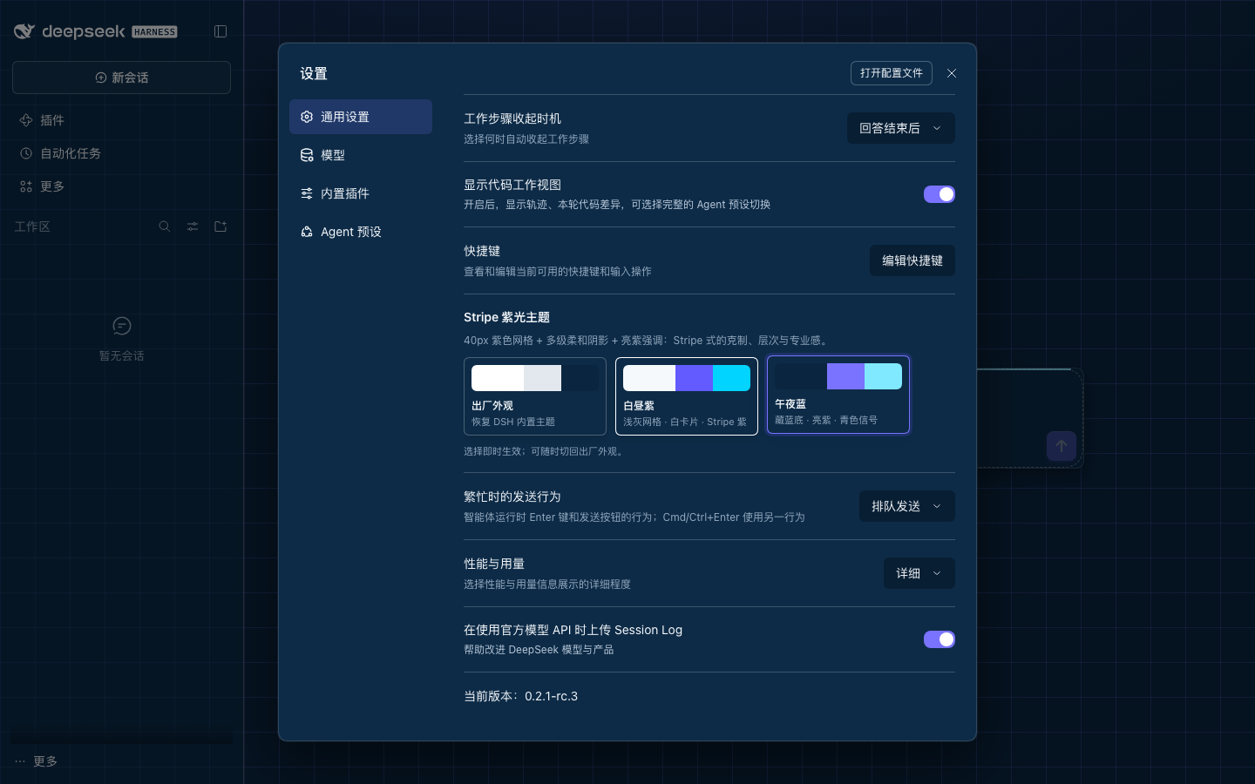Select the 午夜蓝 theme card
Viewport: 1255px width, 784px height.
[838, 395]
